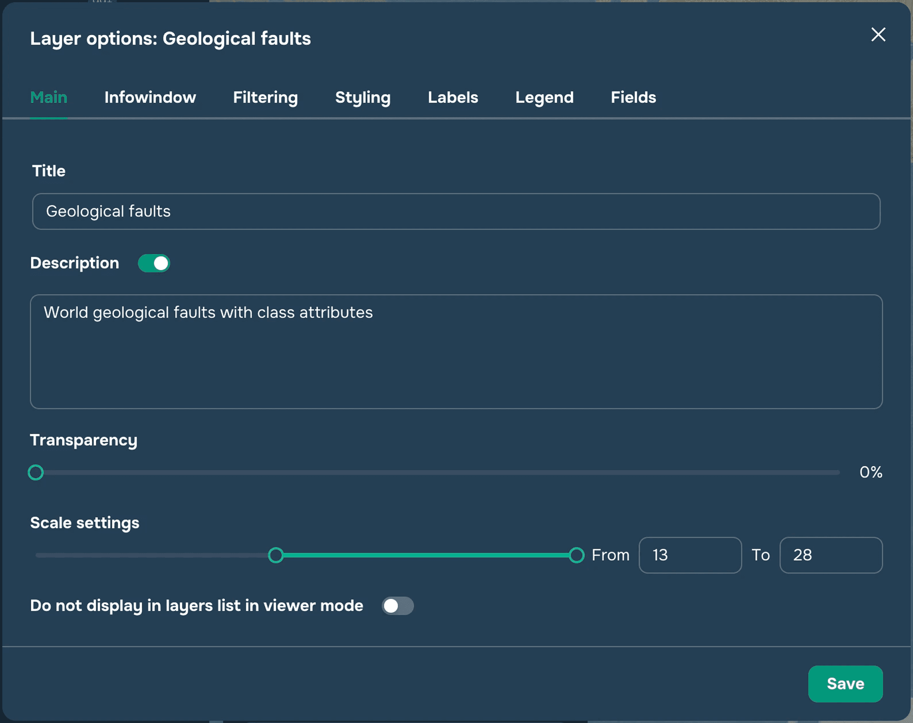Go to the Styling tab
The height and width of the screenshot is (723, 913).
click(x=362, y=97)
